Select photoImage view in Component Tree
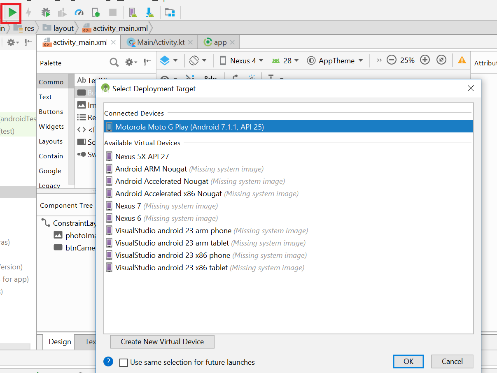Image resolution: width=497 pixels, height=373 pixels. pos(75,236)
